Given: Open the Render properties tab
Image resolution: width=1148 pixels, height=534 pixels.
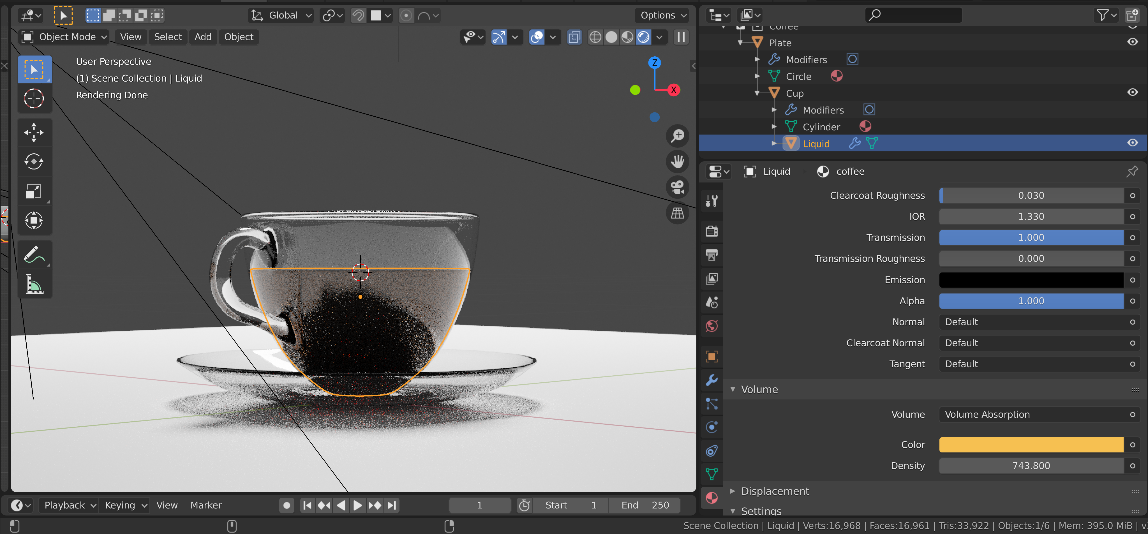Looking at the screenshot, I should tap(712, 231).
